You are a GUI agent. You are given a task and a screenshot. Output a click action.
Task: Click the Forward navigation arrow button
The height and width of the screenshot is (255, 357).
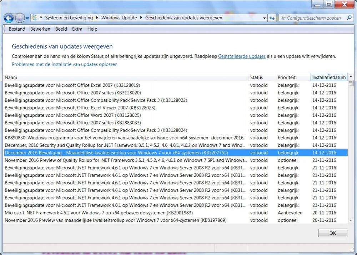click(x=20, y=18)
